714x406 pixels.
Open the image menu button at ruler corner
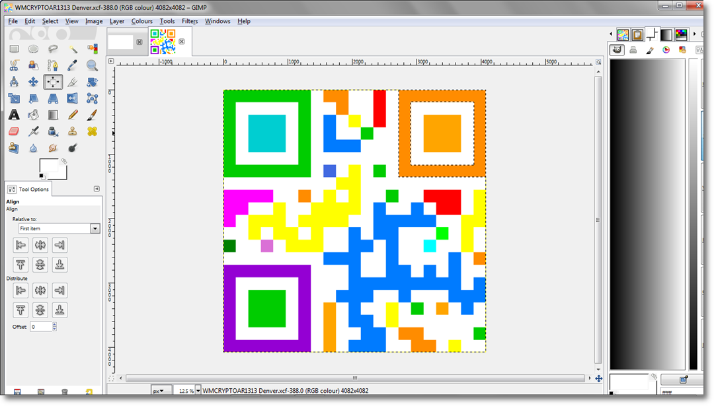111,61
